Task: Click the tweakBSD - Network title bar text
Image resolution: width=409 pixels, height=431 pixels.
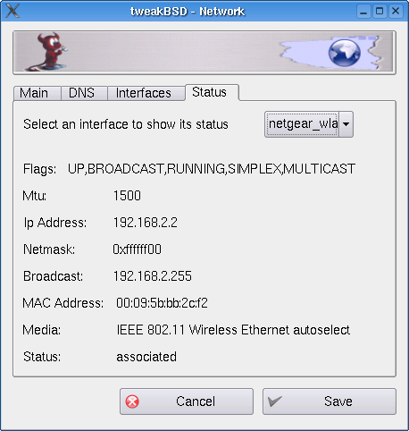Action: (x=188, y=12)
